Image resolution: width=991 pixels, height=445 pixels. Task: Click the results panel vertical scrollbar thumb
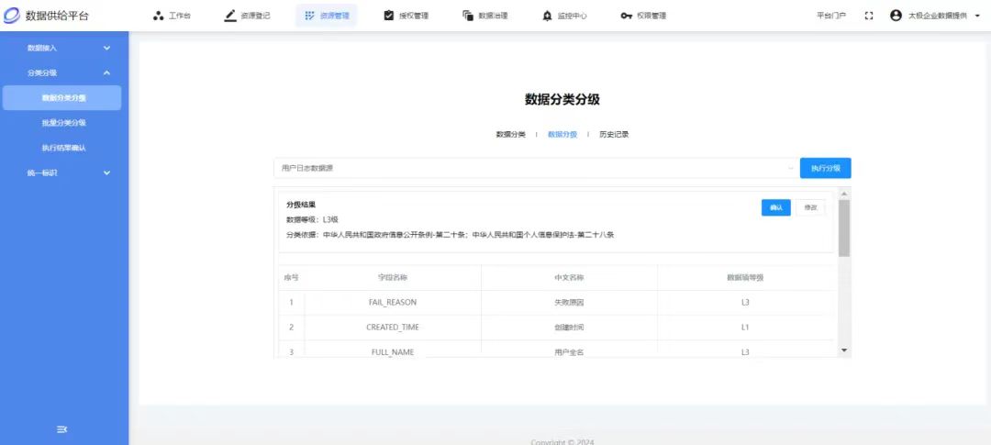click(844, 228)
